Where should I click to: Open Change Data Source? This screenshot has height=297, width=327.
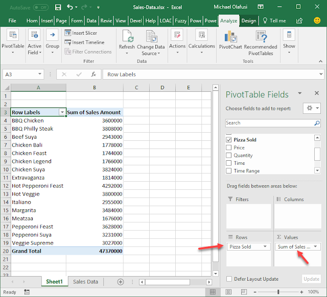pyautogui.click(x=152, y=37)
